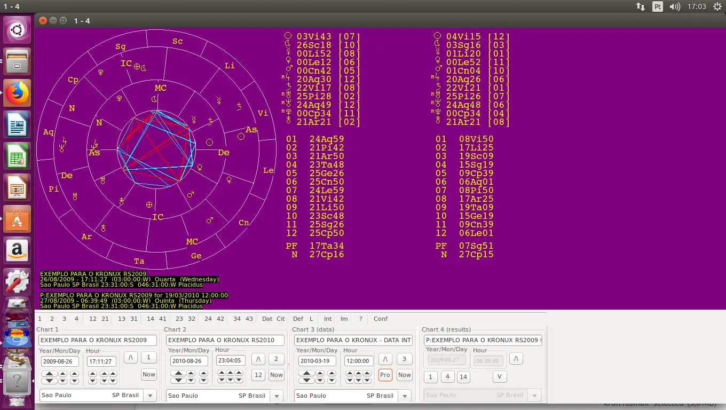726x410 pixels.
Task: Click the 12 button in Chart 2 panel
Action: (x=258, y=375)
